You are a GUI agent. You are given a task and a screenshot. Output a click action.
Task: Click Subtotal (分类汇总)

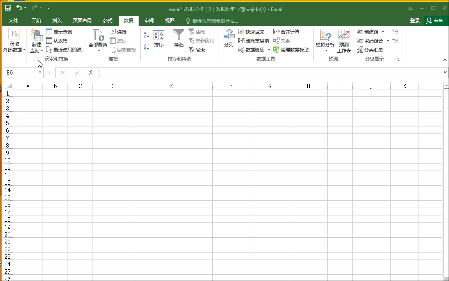point(370,50)
